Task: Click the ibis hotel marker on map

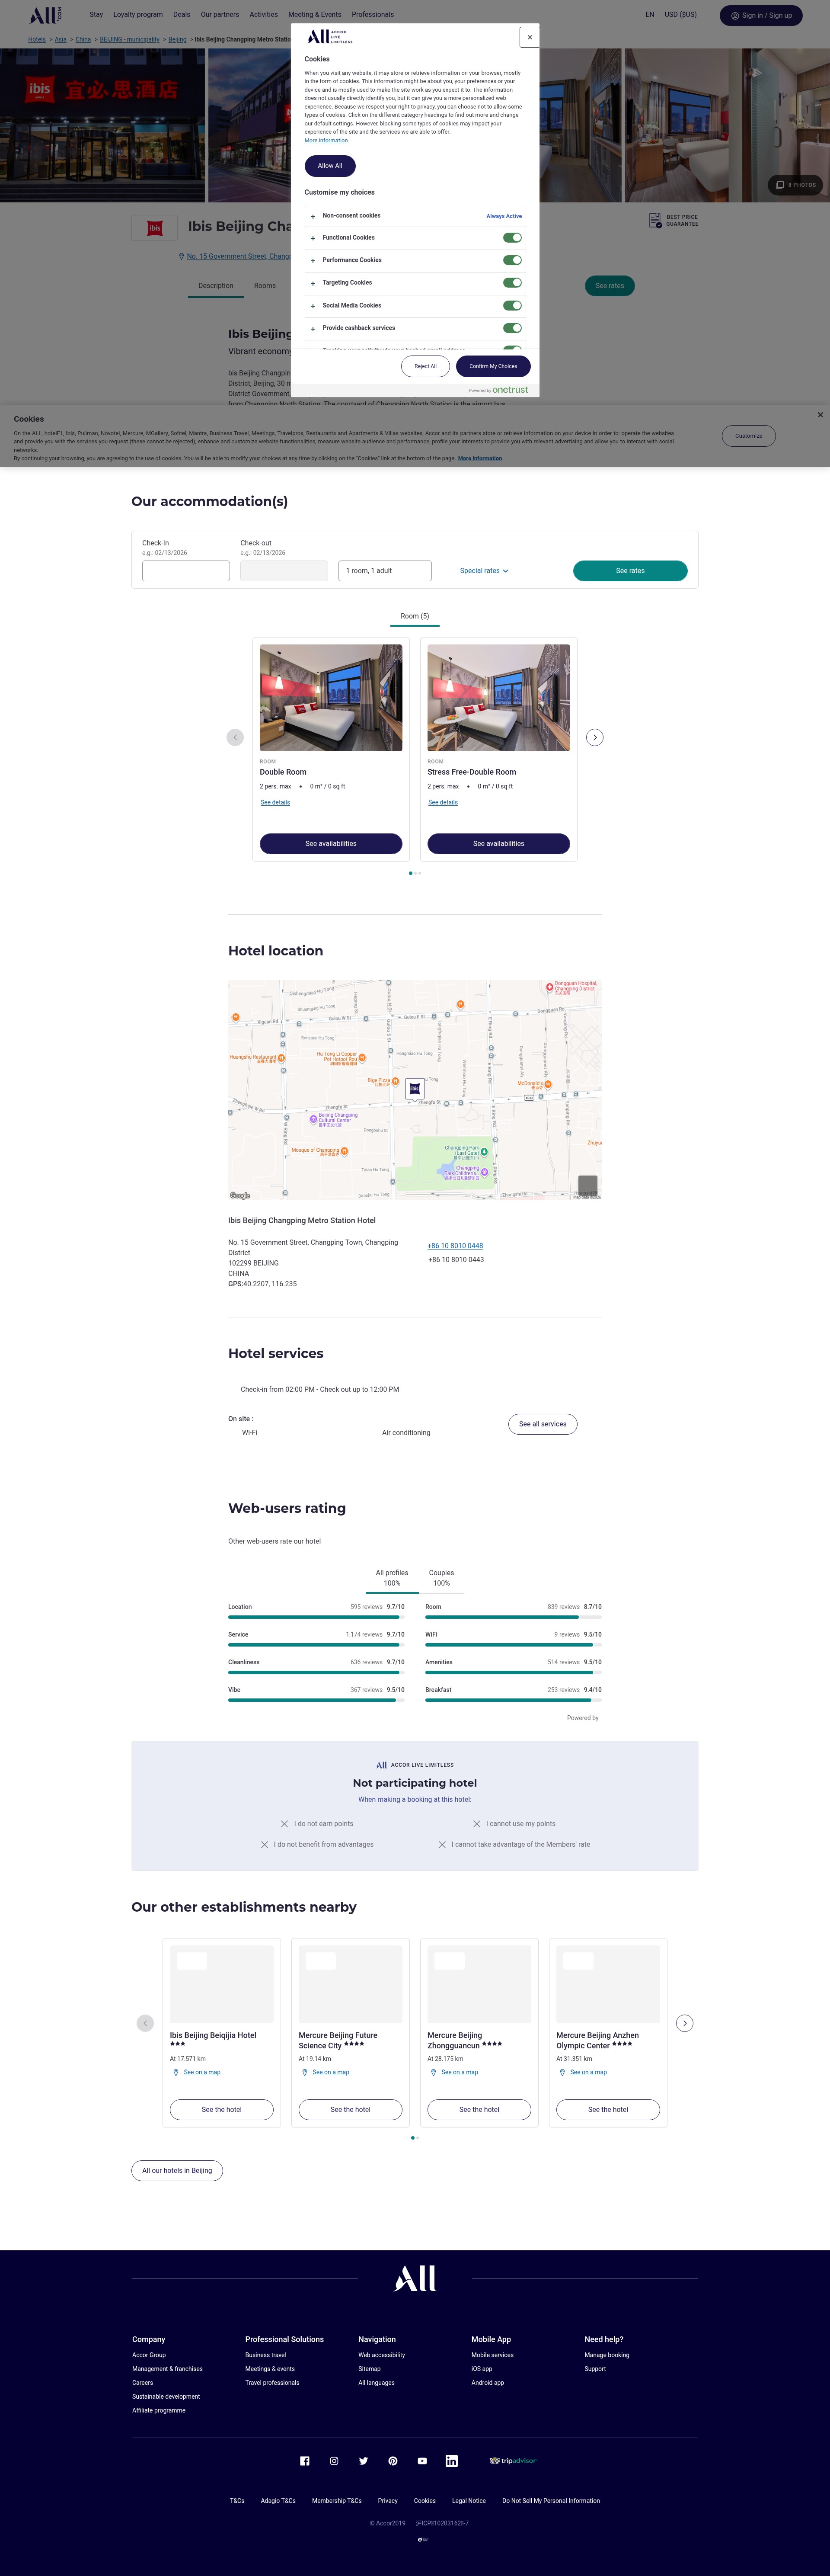Action: (x=414, y=1088)
